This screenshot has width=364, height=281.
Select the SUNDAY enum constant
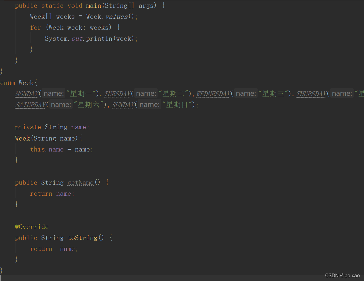point(123,105)
